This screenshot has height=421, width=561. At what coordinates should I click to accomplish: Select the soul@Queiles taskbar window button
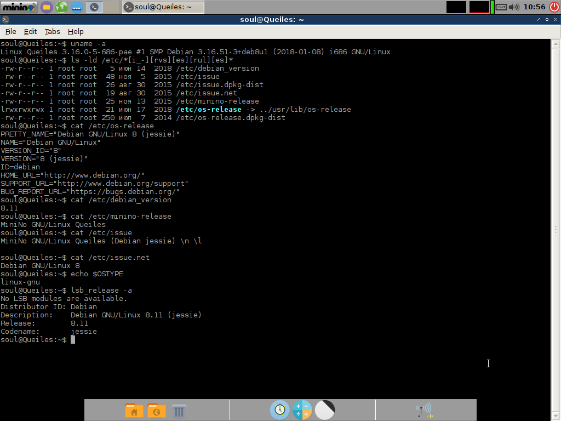[163, 7]
